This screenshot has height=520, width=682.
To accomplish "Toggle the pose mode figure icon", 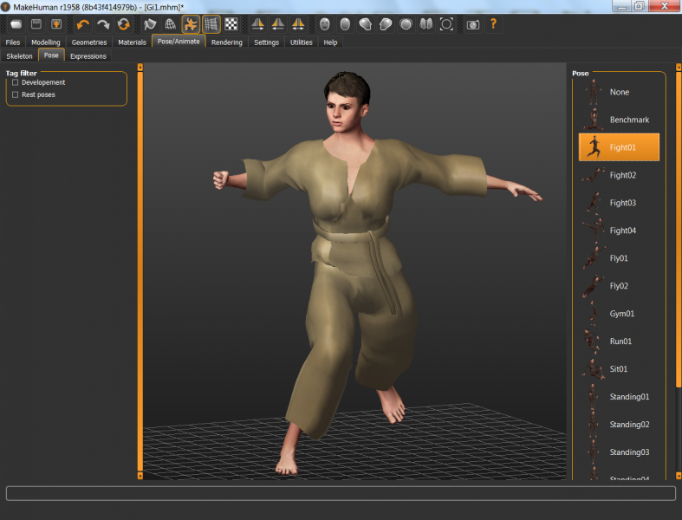I will tap(191, 24).
